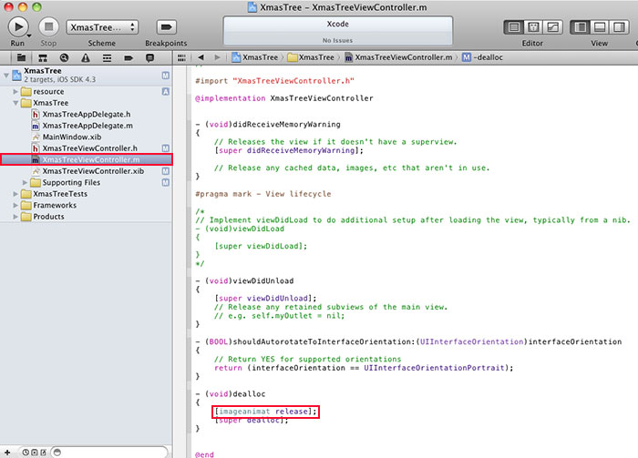638x458 pixels.
Task: Select the XmasTreeTests folder row
Action: point(87,194)
